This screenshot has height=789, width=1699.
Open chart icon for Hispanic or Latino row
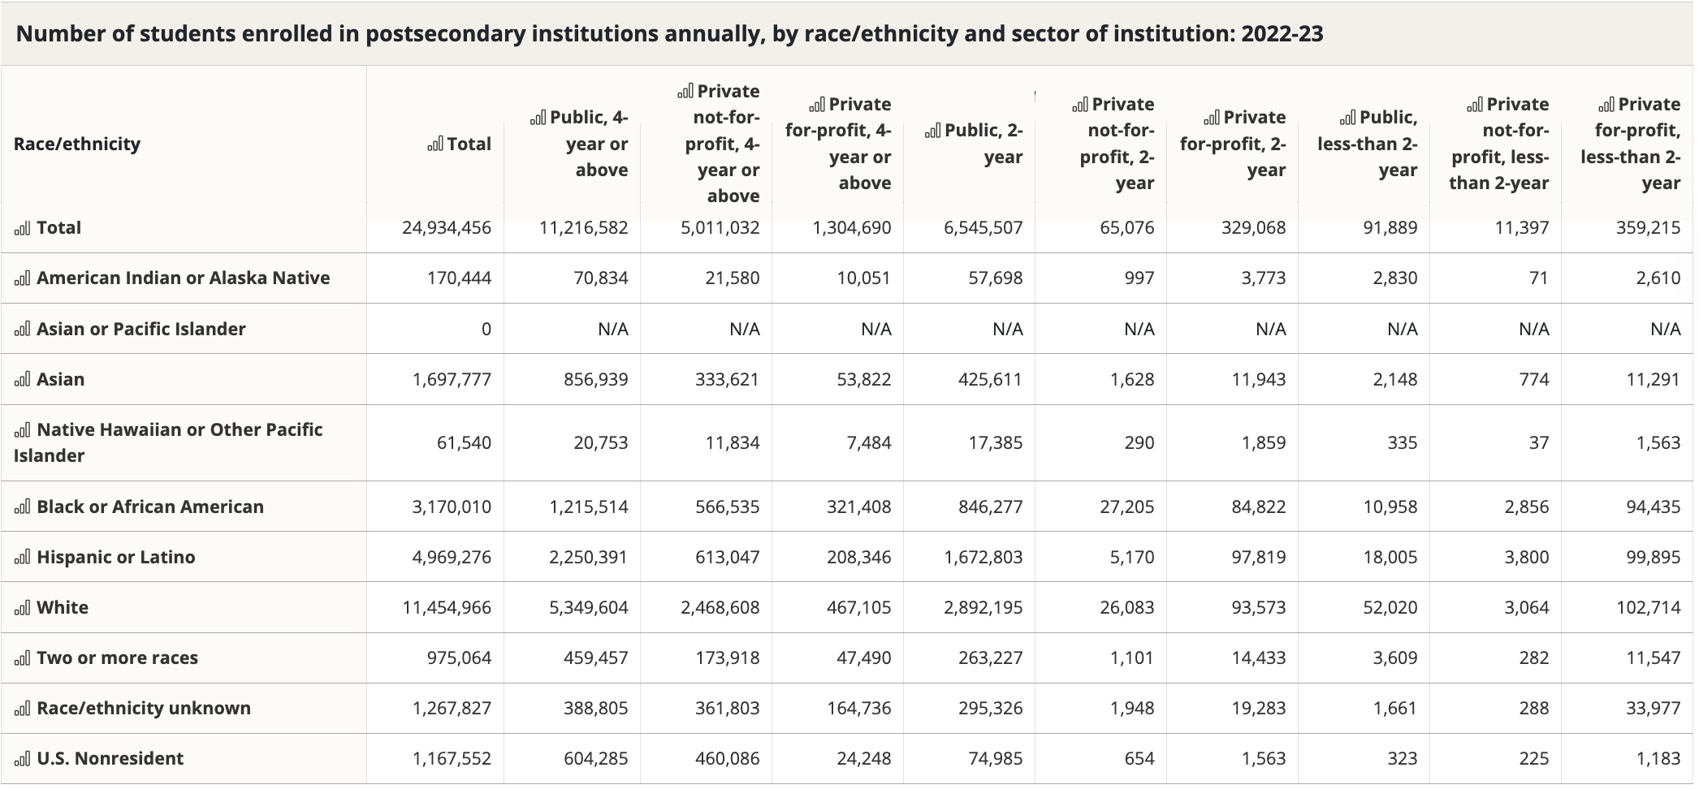22,558
